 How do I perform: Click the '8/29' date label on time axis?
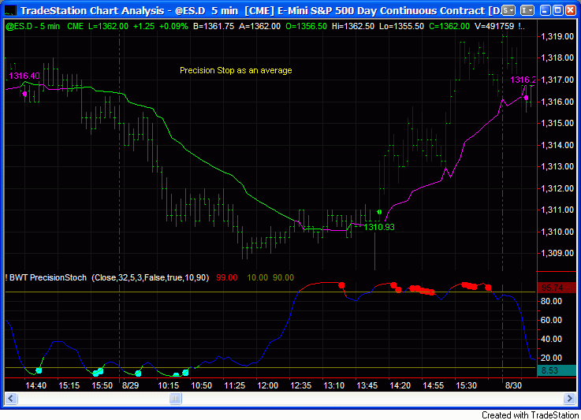(130, 385)
